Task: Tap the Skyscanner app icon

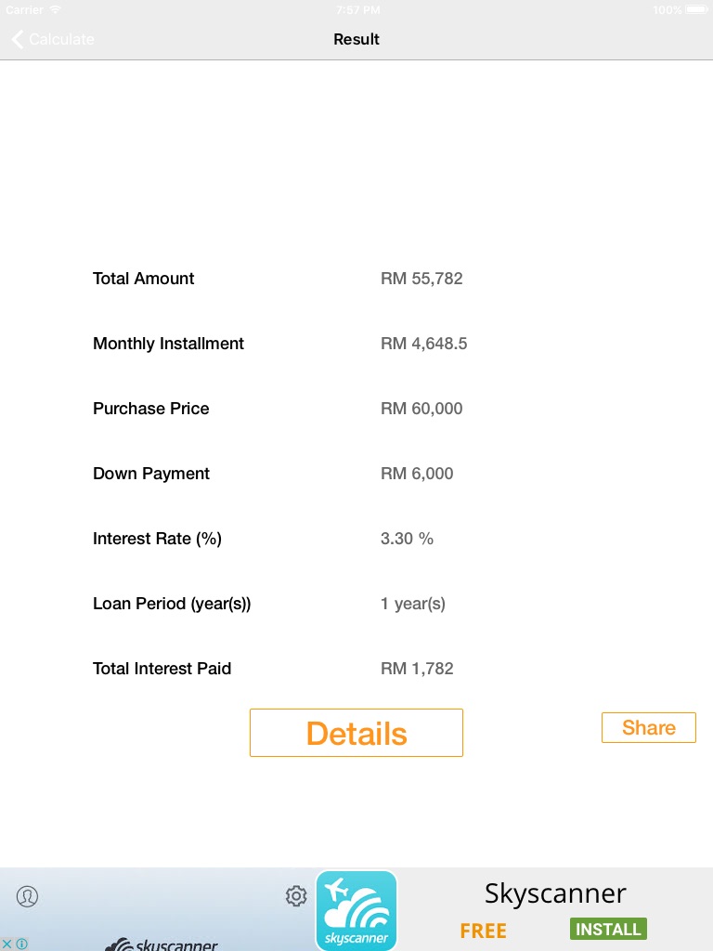Action: click(356, 910)
